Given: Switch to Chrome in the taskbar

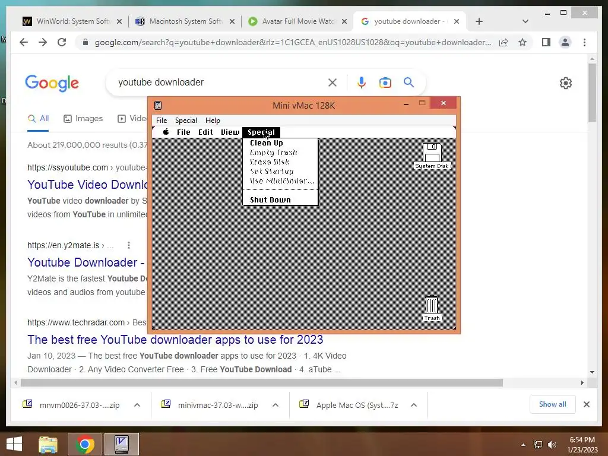Looking at the screenshot, I should pyautogui.click(x=85, y=444).
